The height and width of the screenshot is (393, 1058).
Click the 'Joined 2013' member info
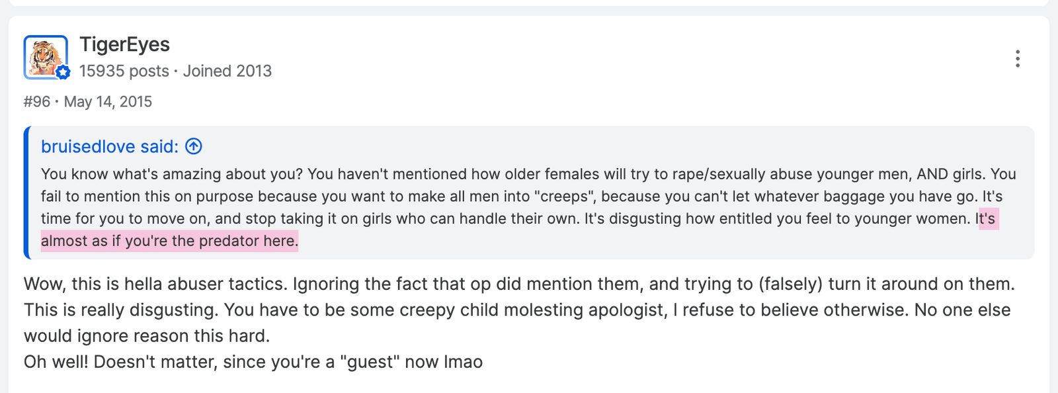coord(227,71)
